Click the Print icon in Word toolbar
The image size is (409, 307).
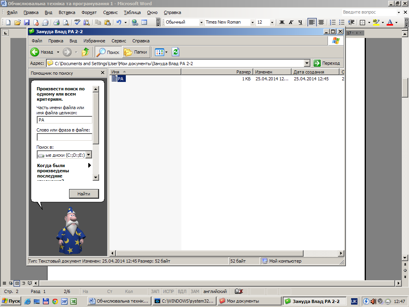coord(57,22)
